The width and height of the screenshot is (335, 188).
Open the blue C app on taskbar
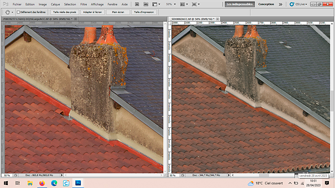(x=66, y=183)
